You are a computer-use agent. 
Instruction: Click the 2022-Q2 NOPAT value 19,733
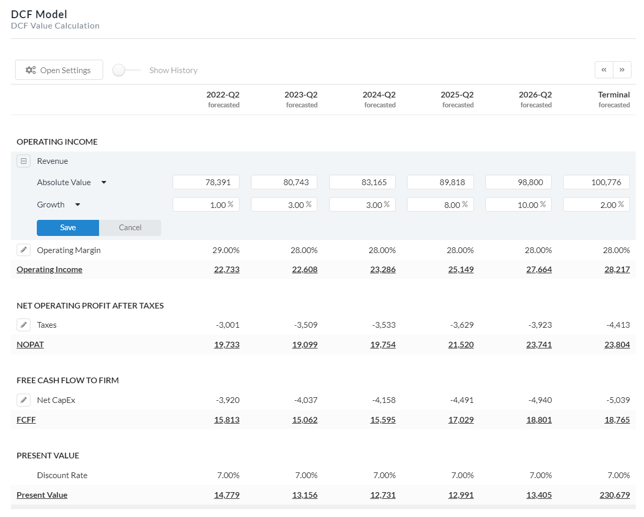pos(227,344)
